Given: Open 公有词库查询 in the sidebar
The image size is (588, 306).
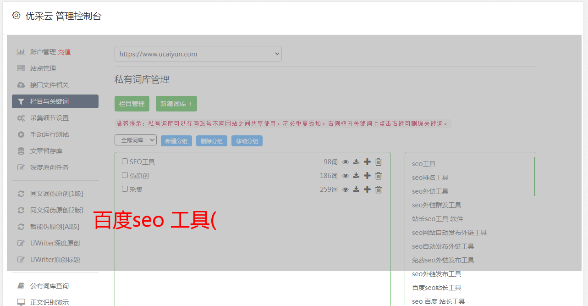Looking at the screenshot, I should tap(49, 286).
